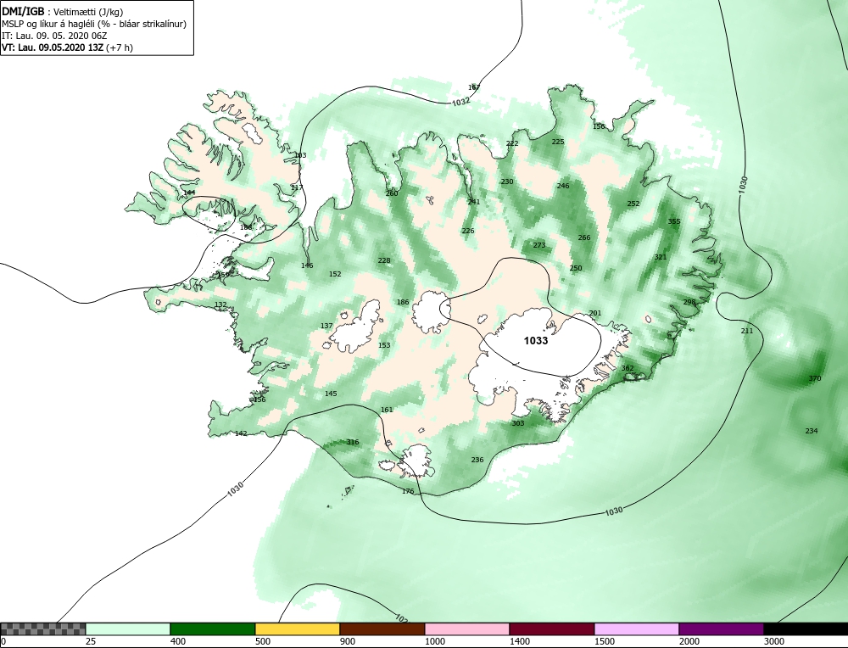Click the 146 value in the west
Screen dimensions: 848x648
point(307,265)
